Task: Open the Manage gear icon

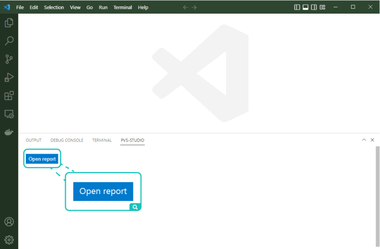Action: (x=9, y=240)
